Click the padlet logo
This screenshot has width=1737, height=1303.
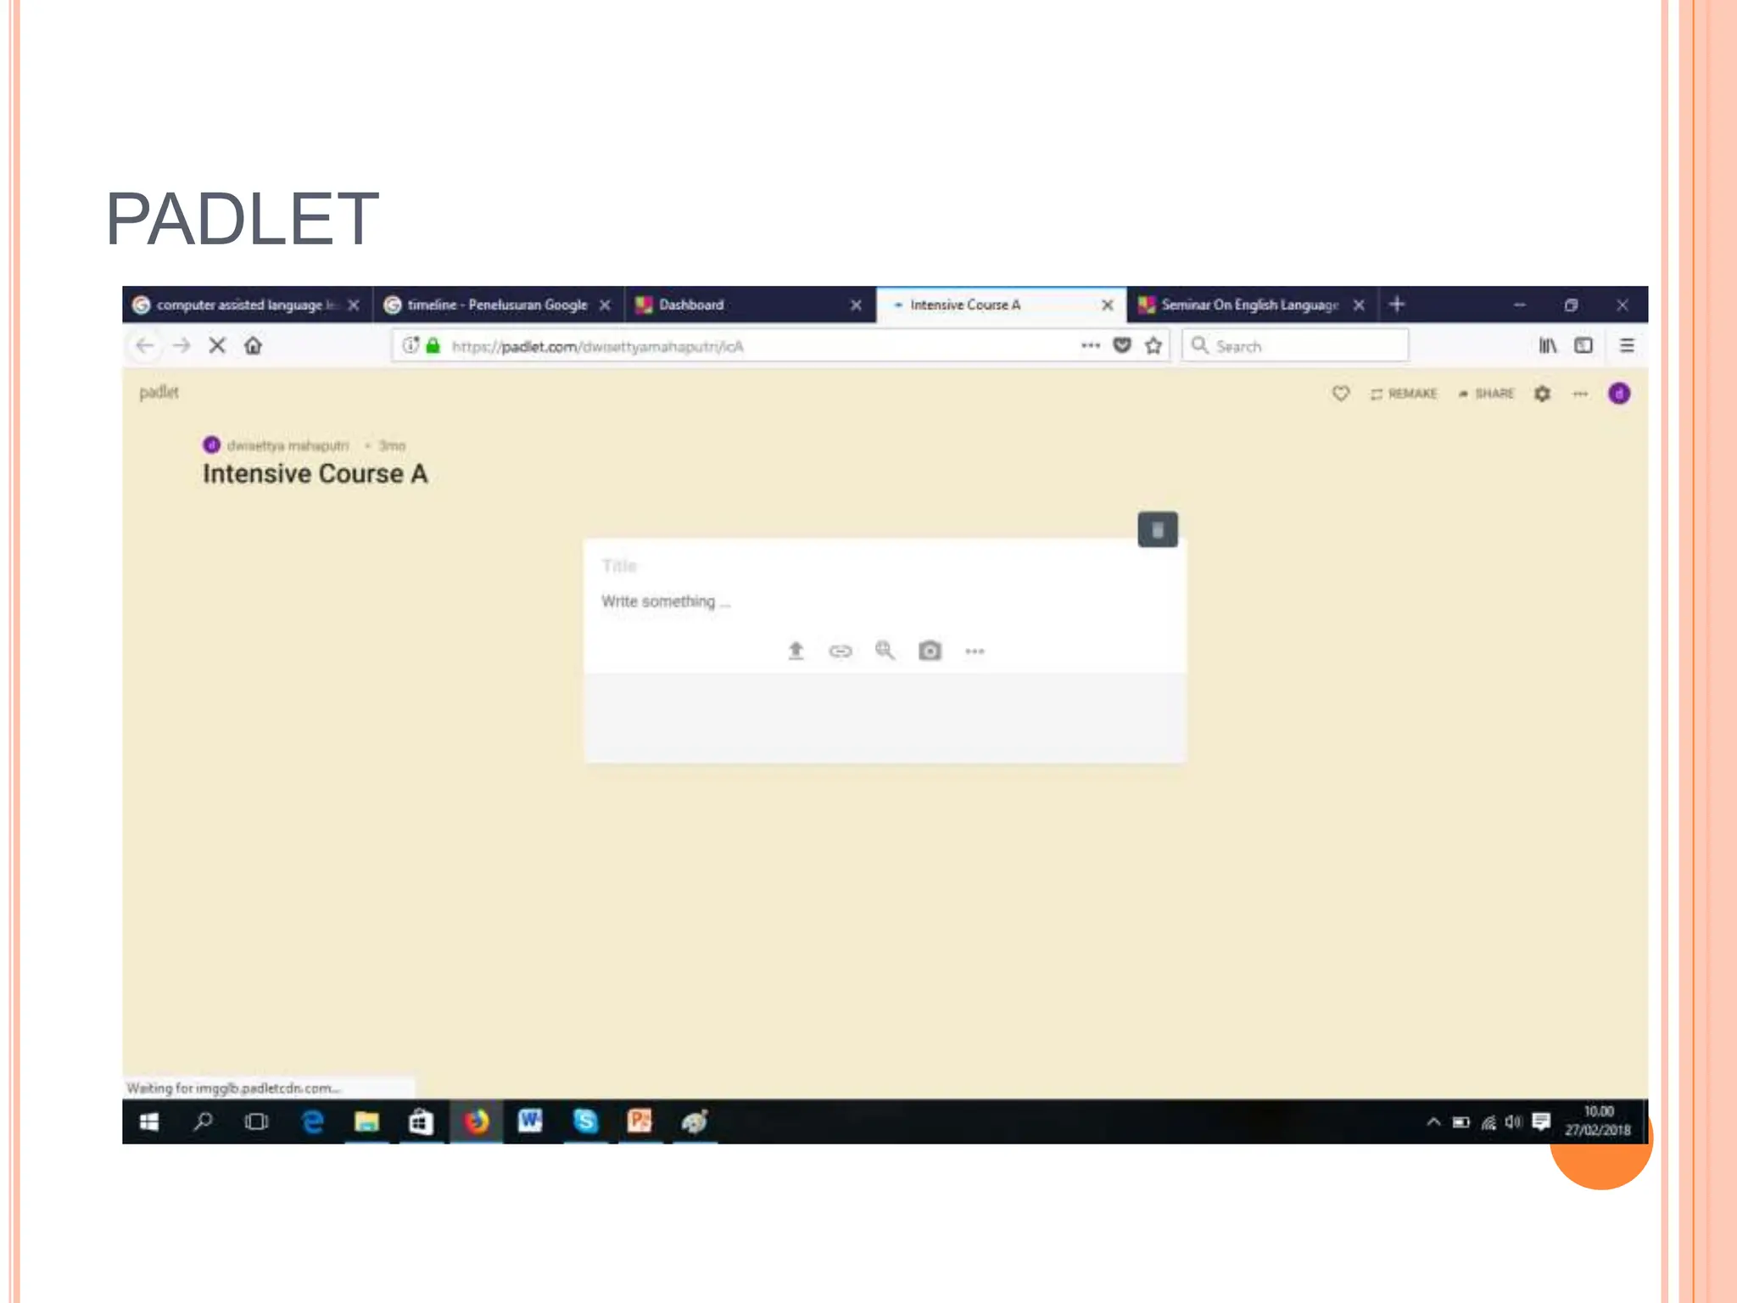(159, 392)
